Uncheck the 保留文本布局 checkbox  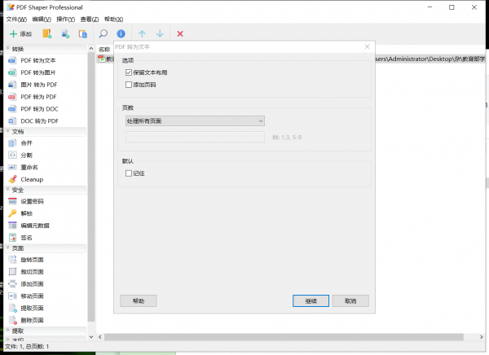[x=129, y=73]
